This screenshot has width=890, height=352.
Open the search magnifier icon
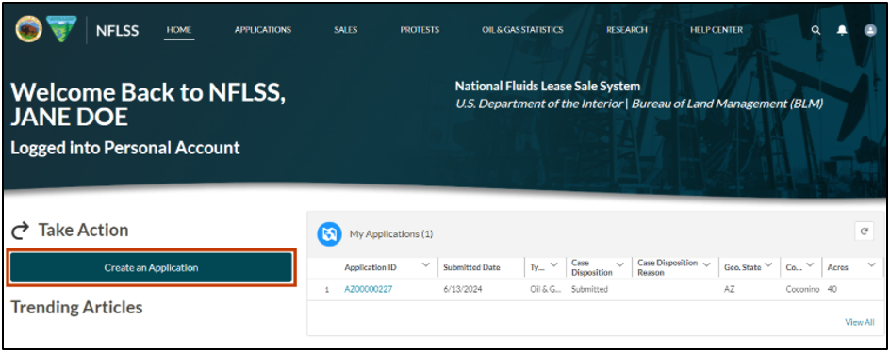[x=816, y=31]
